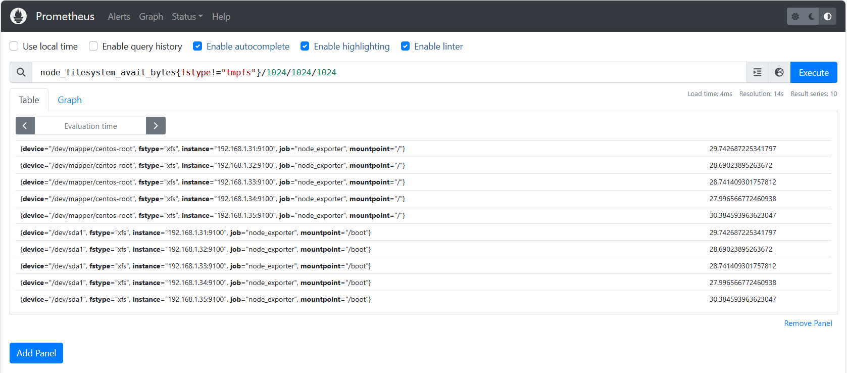Select centos-root series for instance 192.168.1.35:9100
The height and width of the screenshot is (373, 847).
point(213,215)
